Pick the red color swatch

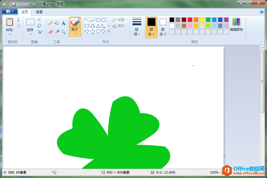click(190, 20)
